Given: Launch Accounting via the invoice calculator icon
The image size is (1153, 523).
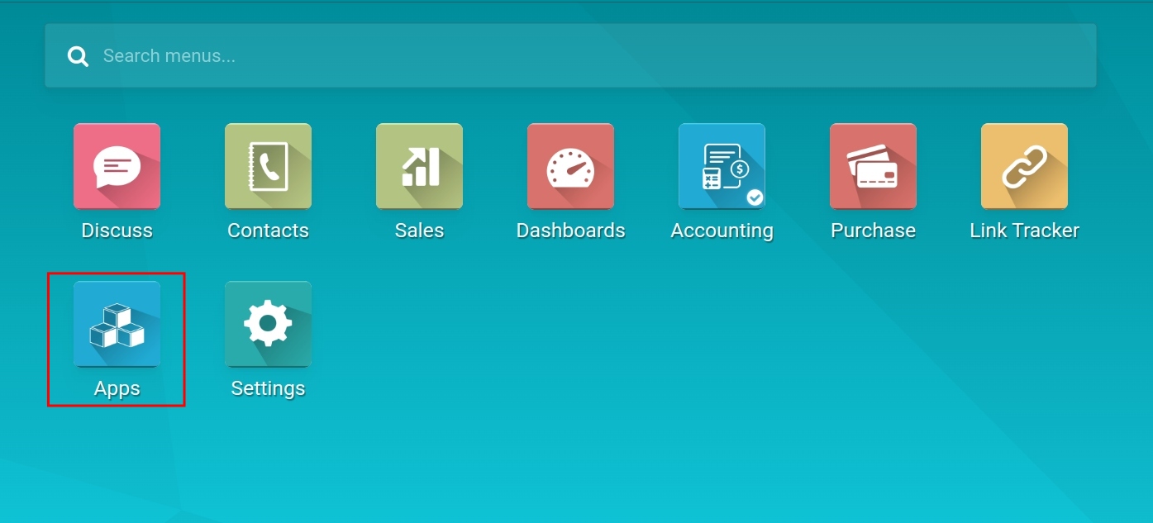Looking at the screenshot, I should click(722, 166).
